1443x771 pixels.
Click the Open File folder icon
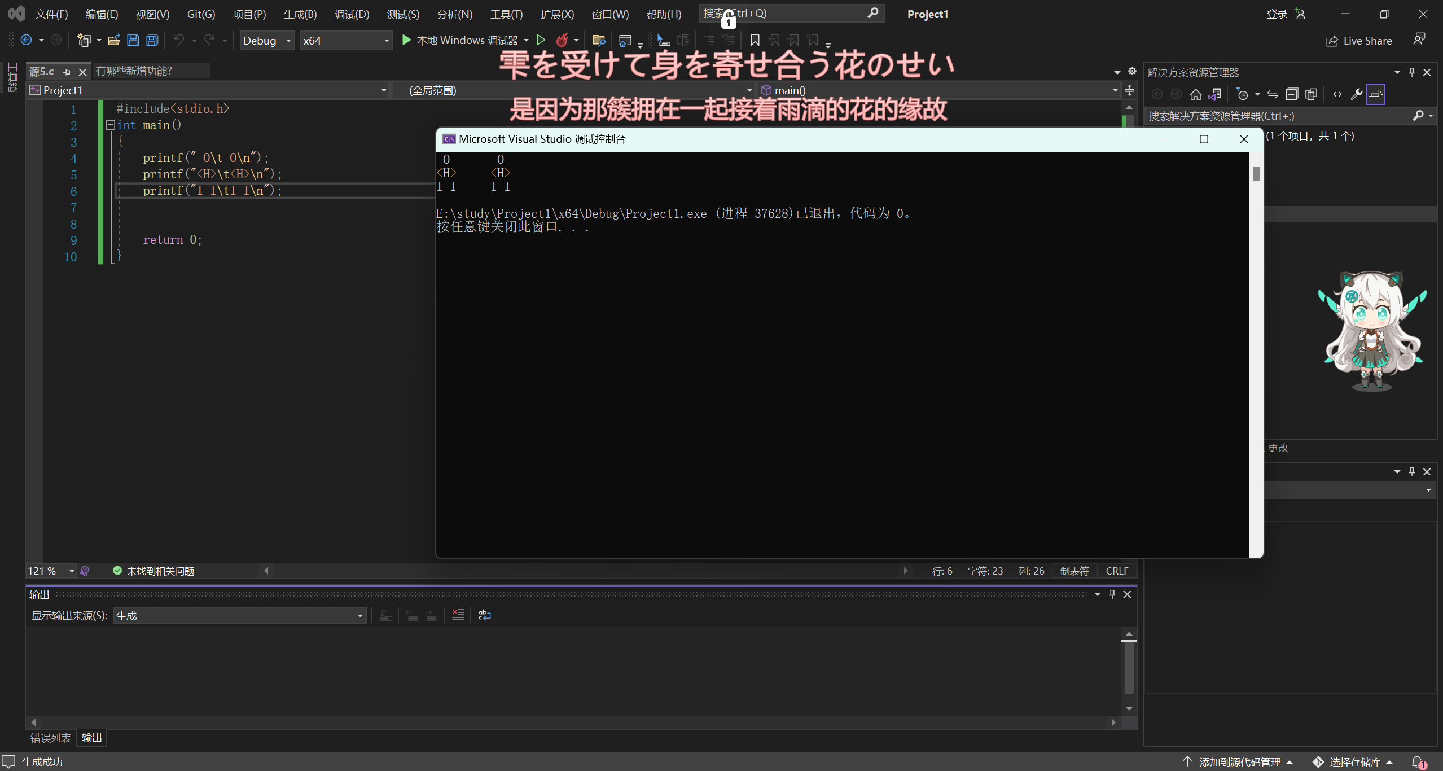[113, 40]
